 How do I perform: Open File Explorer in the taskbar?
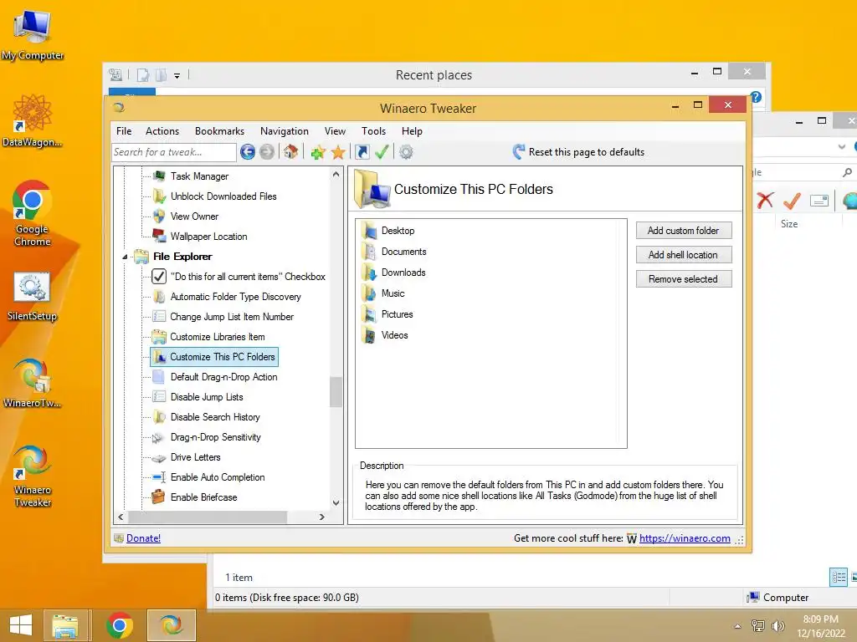[x=65, y=625]
